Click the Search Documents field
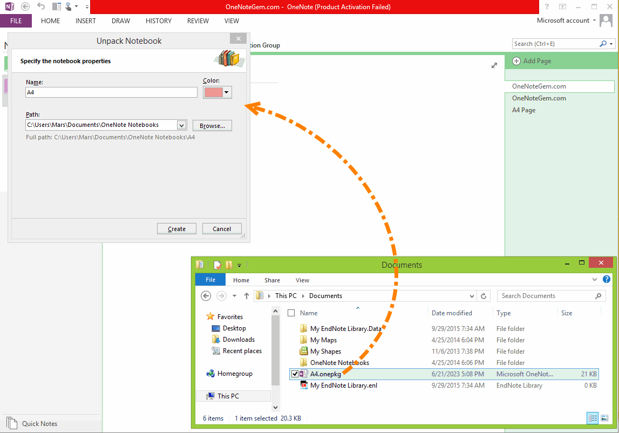Screen dimensions: 619x433 tap(551, 296)
